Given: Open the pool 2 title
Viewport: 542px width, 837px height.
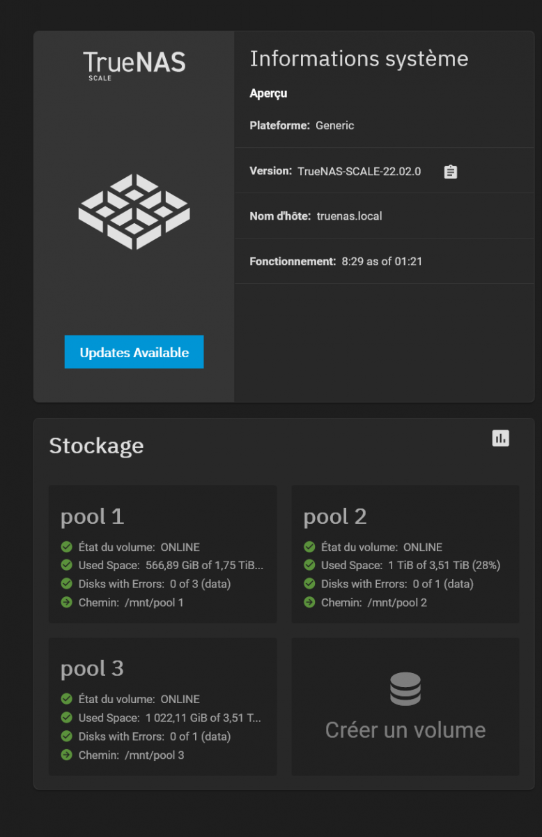Looking at the screenshot, I should pos(335,516).
